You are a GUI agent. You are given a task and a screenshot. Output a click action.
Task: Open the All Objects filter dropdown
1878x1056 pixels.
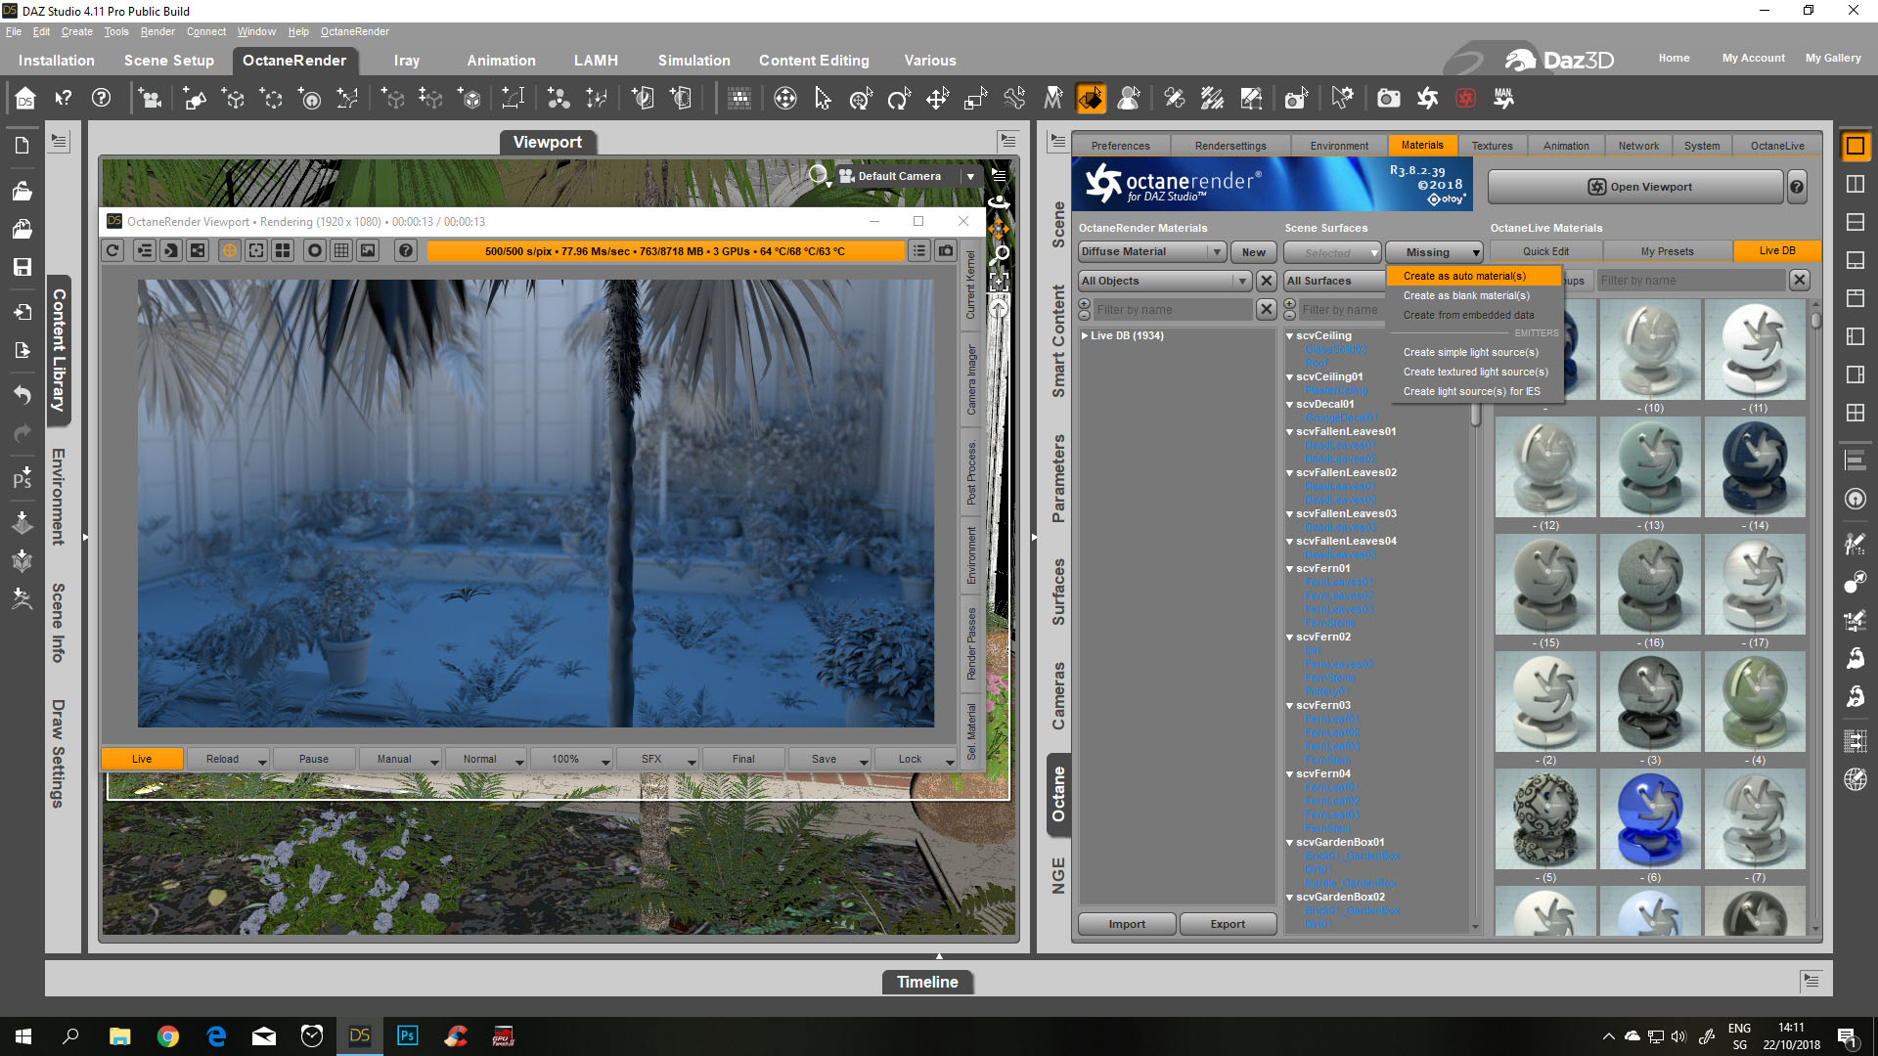click(x=1165, y=281)
